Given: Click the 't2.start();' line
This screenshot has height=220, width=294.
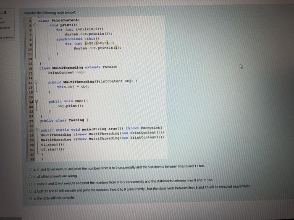Looking at the screenshot, I should click(x=53, y=149).
